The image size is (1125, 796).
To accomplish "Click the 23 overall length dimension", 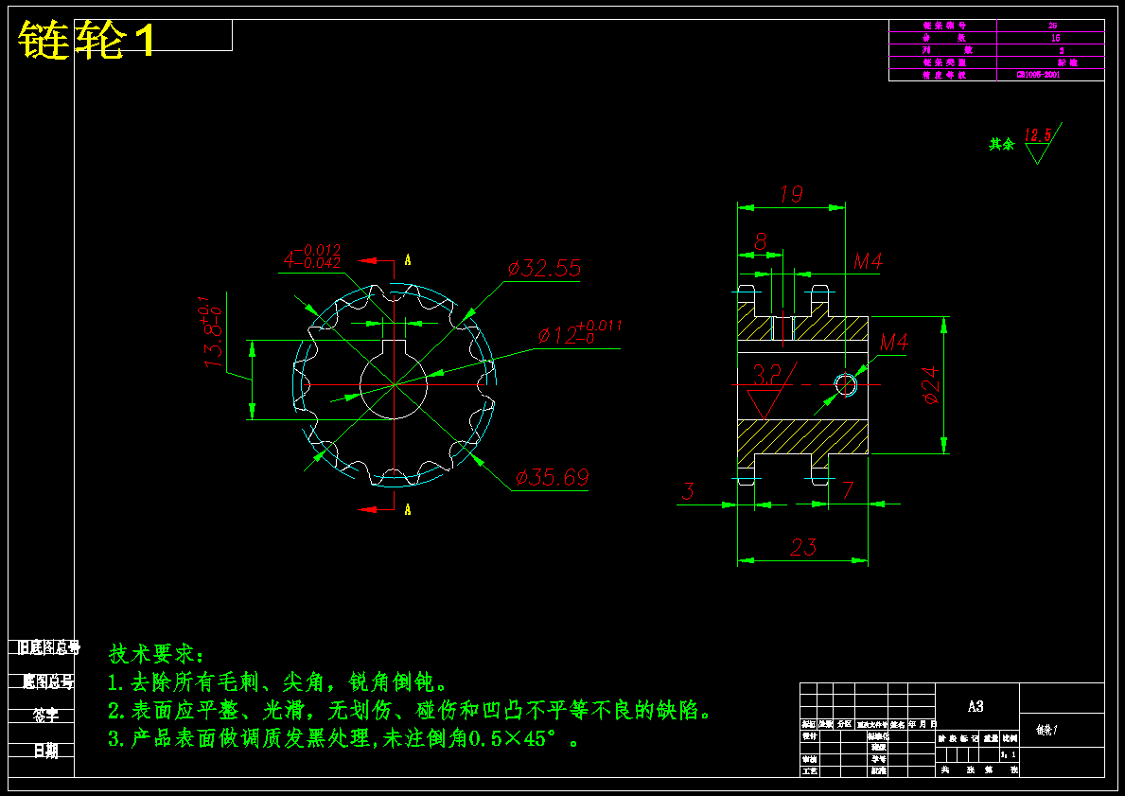I will (x=803, y=548).
